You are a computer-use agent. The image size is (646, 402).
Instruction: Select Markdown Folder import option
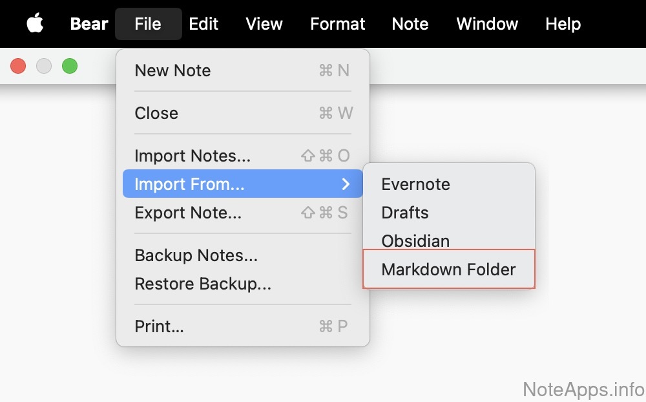tap(448, 270)
